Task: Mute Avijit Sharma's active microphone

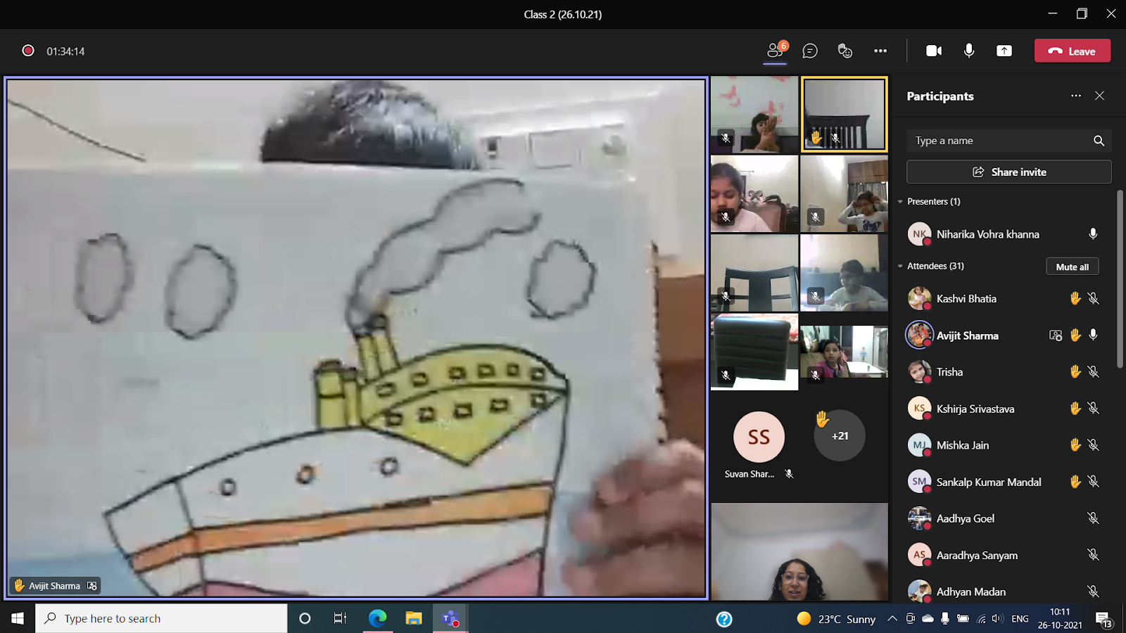Action: click(1093, 335)
